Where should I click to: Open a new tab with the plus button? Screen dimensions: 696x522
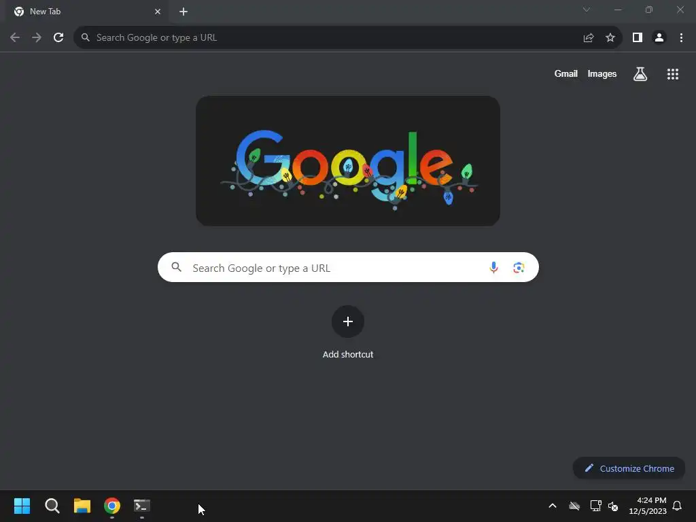184,12
